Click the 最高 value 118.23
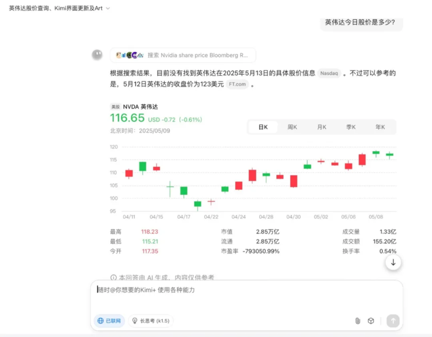The width and height of the screenshot is (432, 337). click(x=149, y=232)
